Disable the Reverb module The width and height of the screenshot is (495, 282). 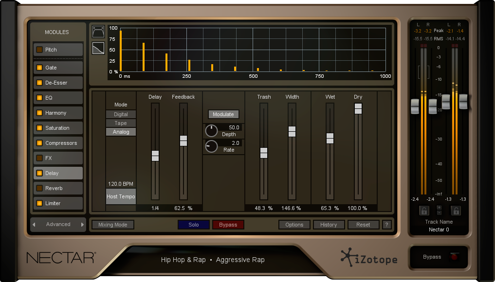(x=39, y=188)
